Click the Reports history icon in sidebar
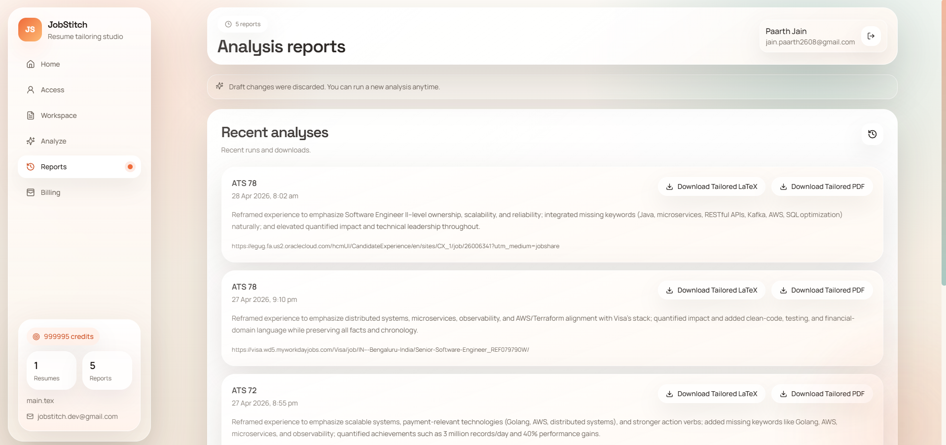Viewport: 946px width, 445px height. (31, 167)
